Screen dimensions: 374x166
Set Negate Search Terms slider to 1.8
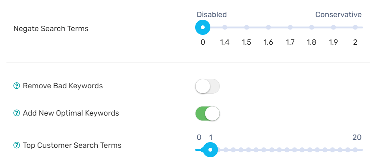tap(312, 27)
